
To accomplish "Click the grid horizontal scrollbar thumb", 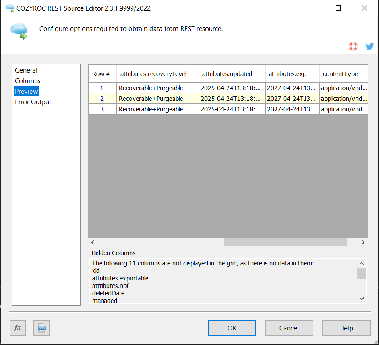I will click(285, 242).
